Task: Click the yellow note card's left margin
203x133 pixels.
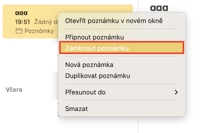Action: pos(8,22)
